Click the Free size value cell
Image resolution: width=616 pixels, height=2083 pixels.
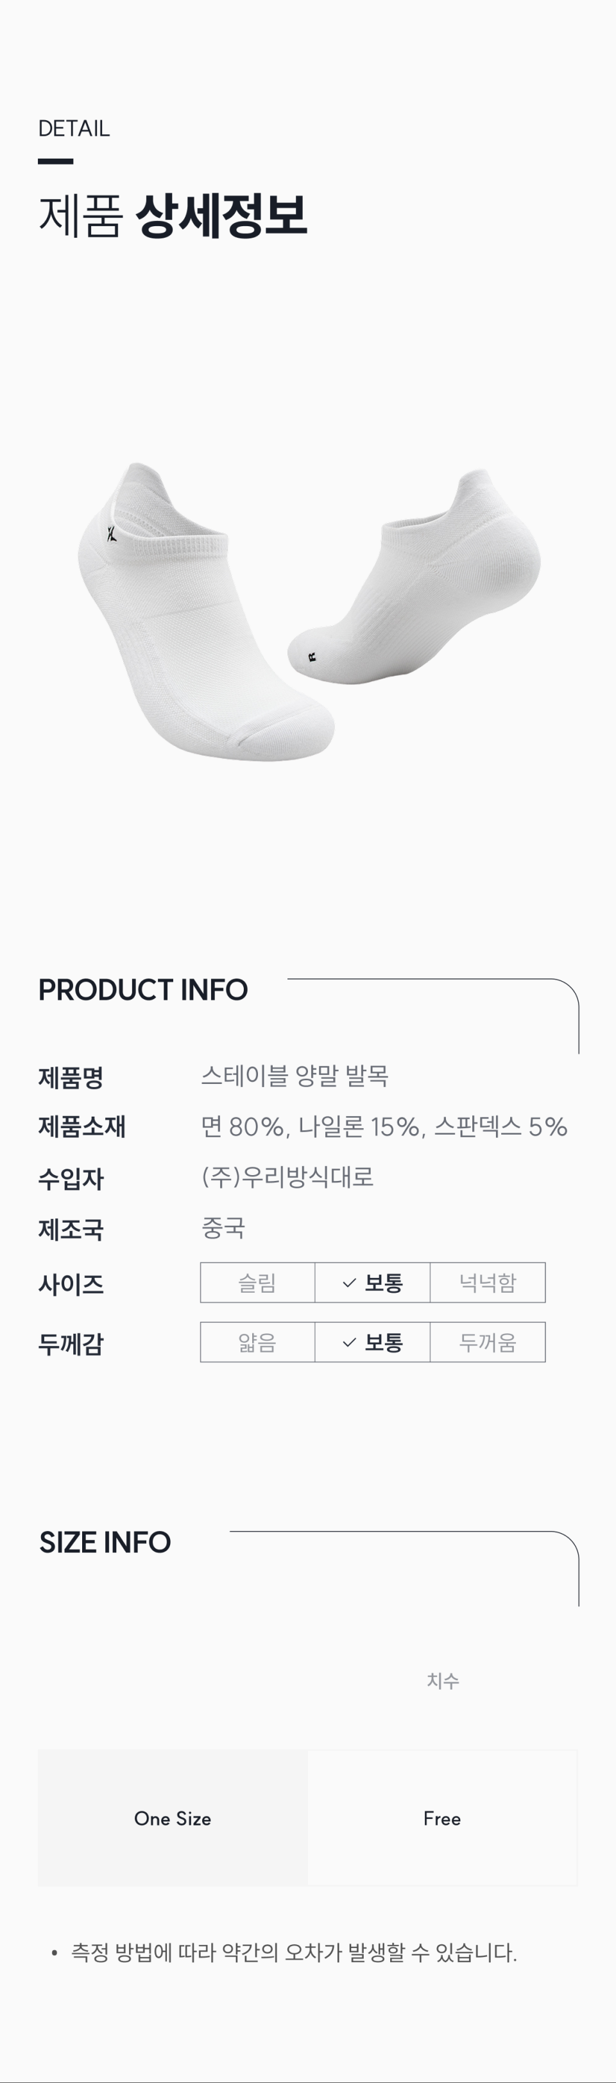(442, 1818)
